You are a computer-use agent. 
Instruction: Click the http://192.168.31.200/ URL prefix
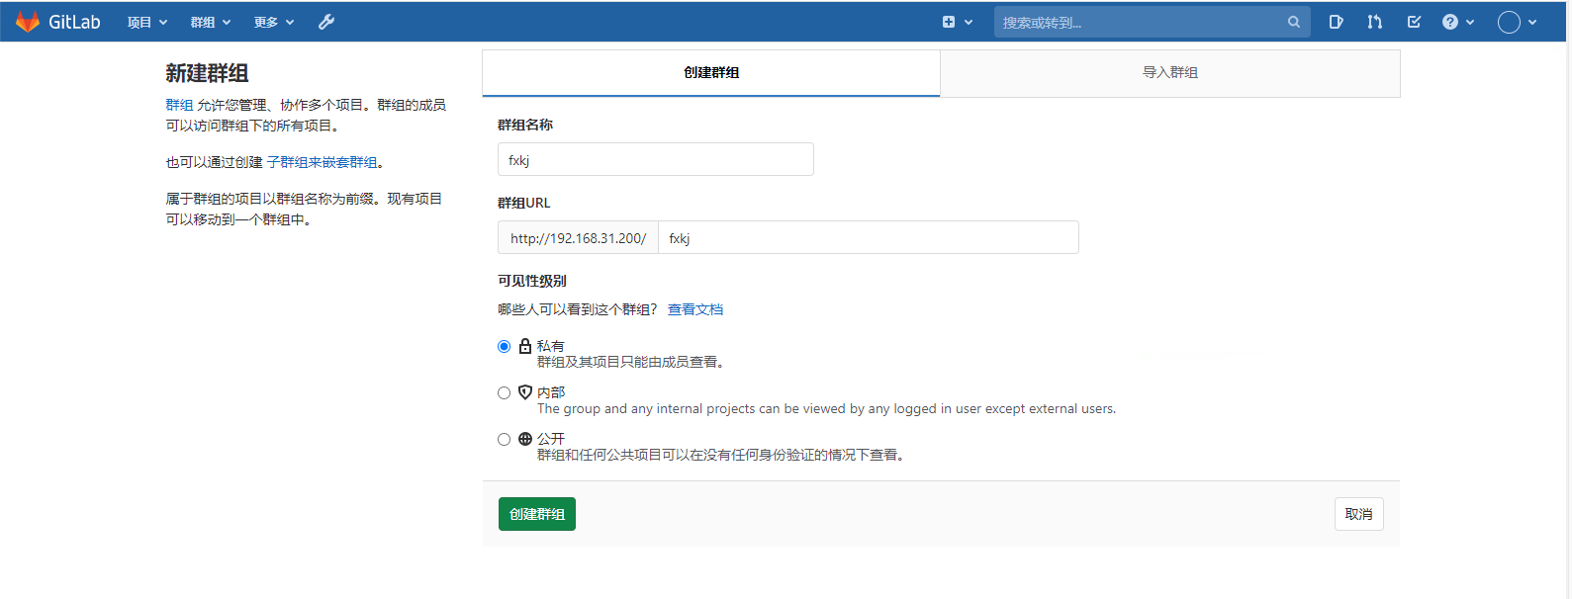coord(578,237)
